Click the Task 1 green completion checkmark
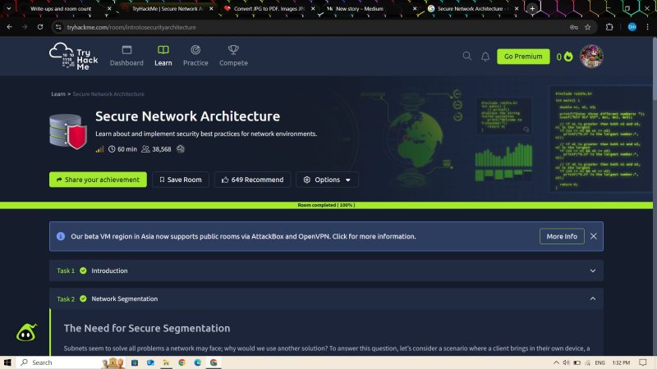 (83, 271)
